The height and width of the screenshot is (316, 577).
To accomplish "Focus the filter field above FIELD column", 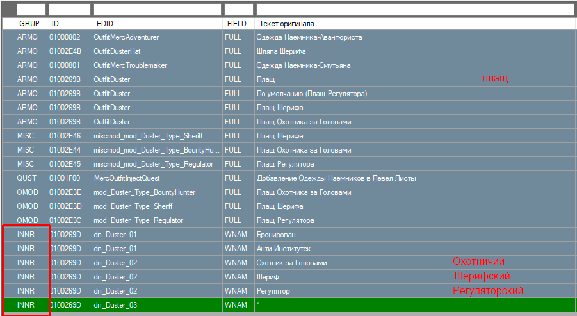I will pyautogui.click(x=238, y=10).
